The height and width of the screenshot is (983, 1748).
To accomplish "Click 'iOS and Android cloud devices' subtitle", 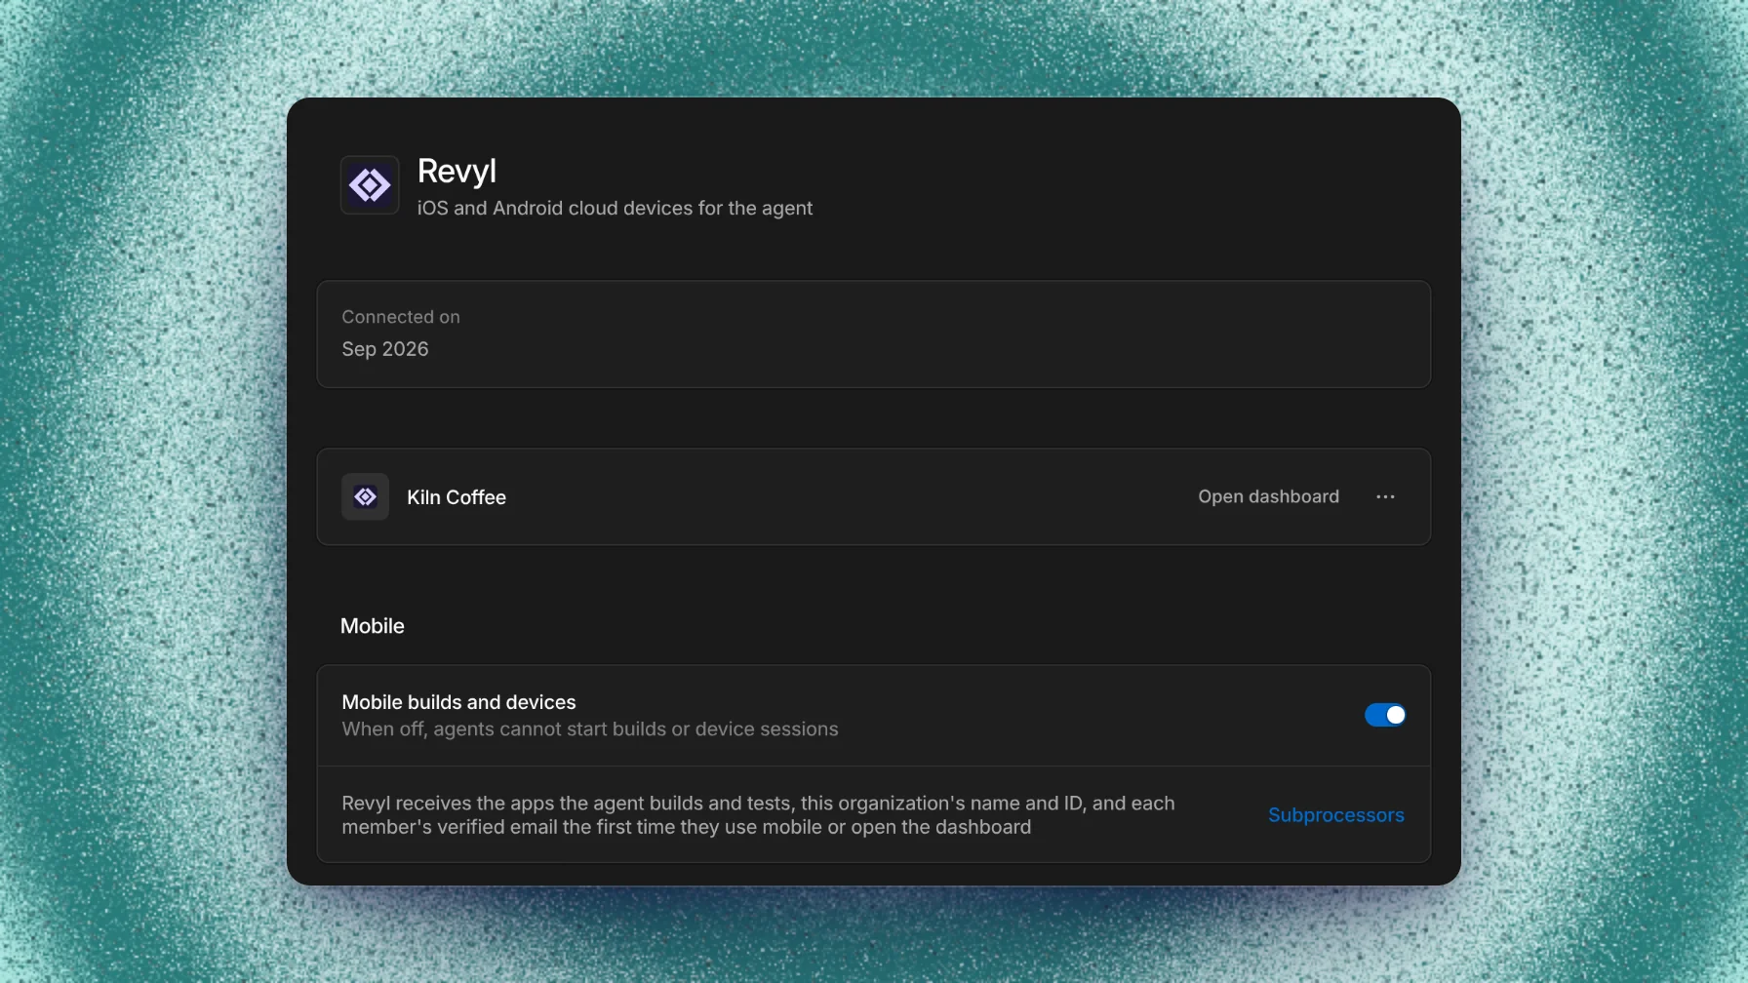I will [615, 208].
